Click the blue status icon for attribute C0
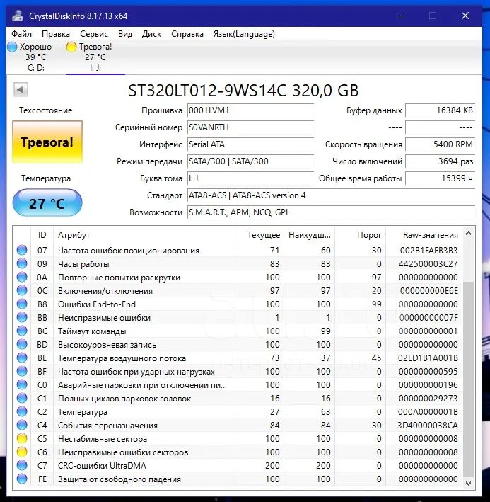The image size is (490, 502). [22, 384]
